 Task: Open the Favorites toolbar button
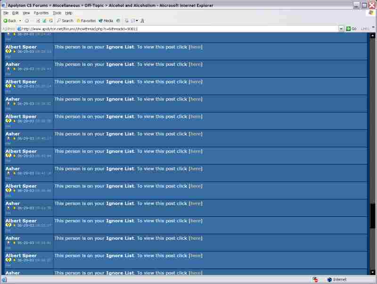[x=86, y=21]
